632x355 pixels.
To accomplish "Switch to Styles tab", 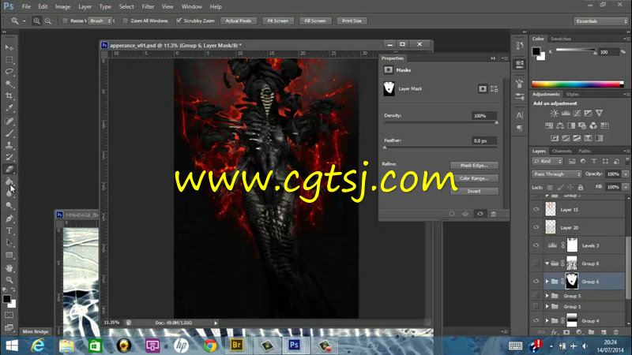I will [572, 94].
